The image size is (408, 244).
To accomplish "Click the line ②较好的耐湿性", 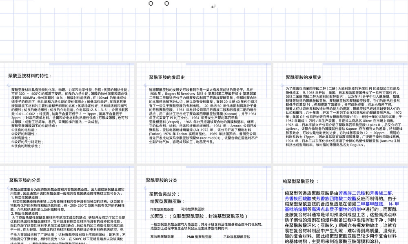I will coord(24,134).
